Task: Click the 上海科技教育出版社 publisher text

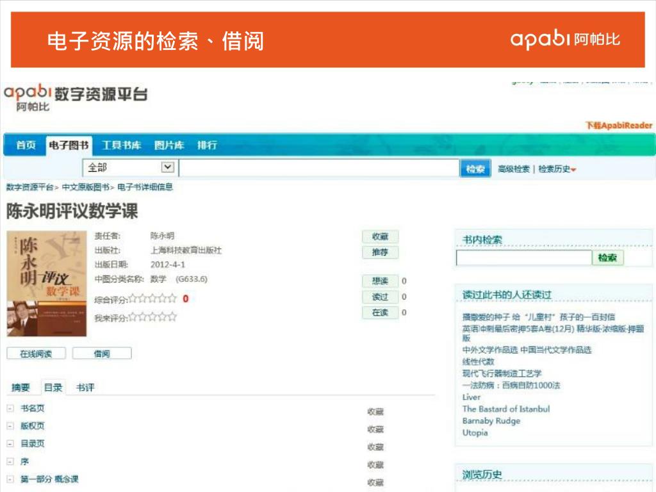Action: 186,250
